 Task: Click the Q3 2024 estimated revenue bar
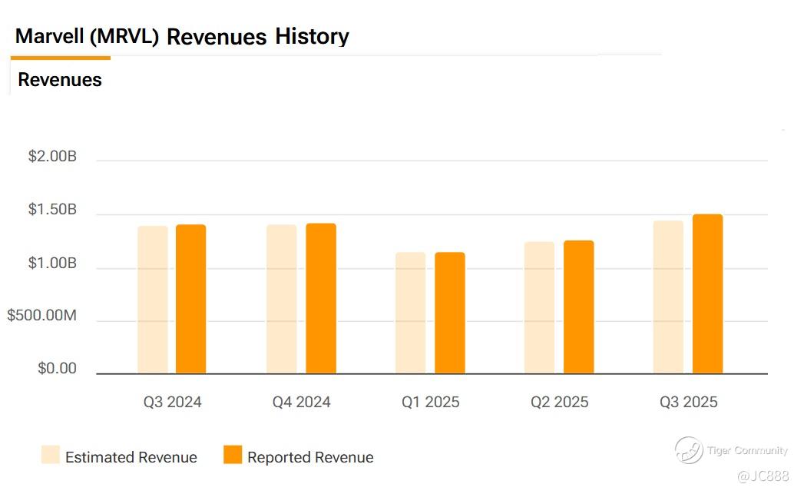[x=153, y=300]
